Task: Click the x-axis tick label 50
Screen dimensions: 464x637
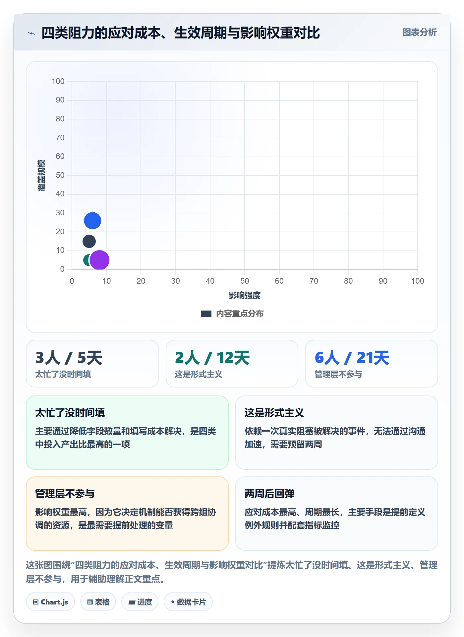Action: coord(245,281)
